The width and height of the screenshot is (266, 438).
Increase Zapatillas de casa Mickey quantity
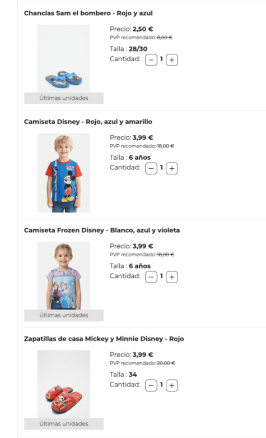tap(172, 385)
